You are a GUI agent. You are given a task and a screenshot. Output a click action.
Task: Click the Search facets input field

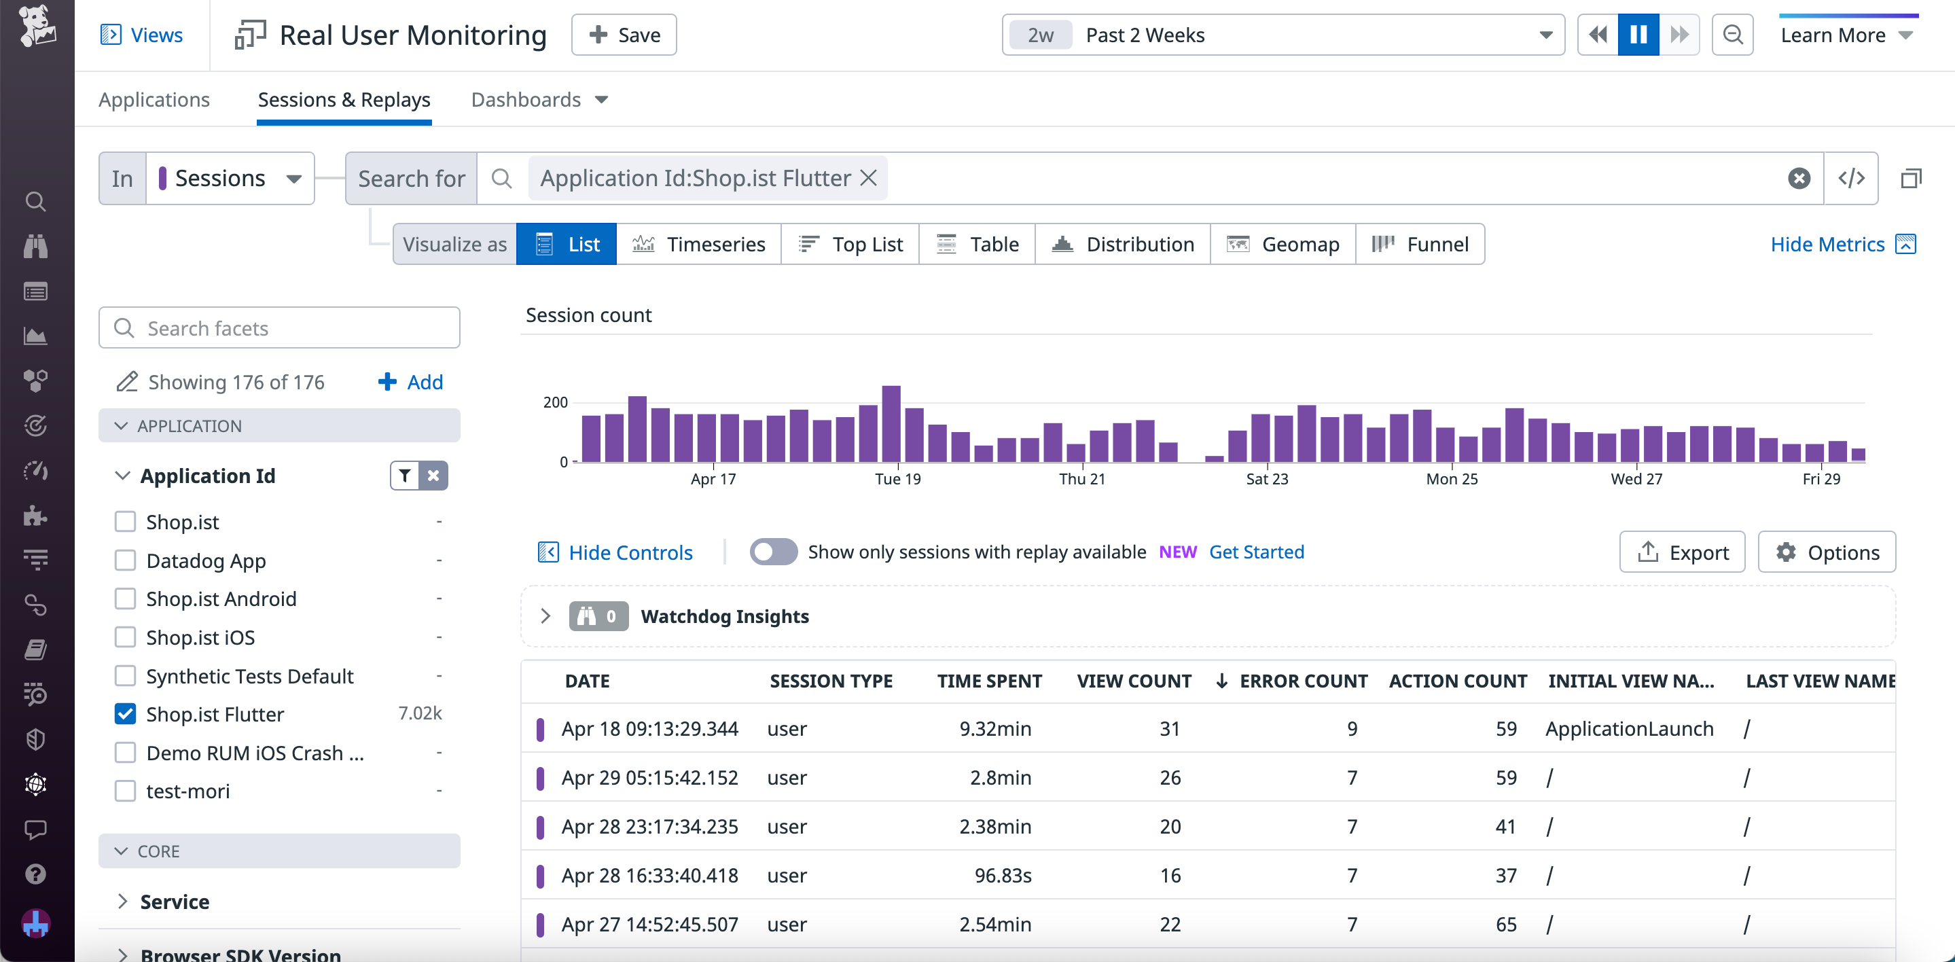[x=279, y=328]
